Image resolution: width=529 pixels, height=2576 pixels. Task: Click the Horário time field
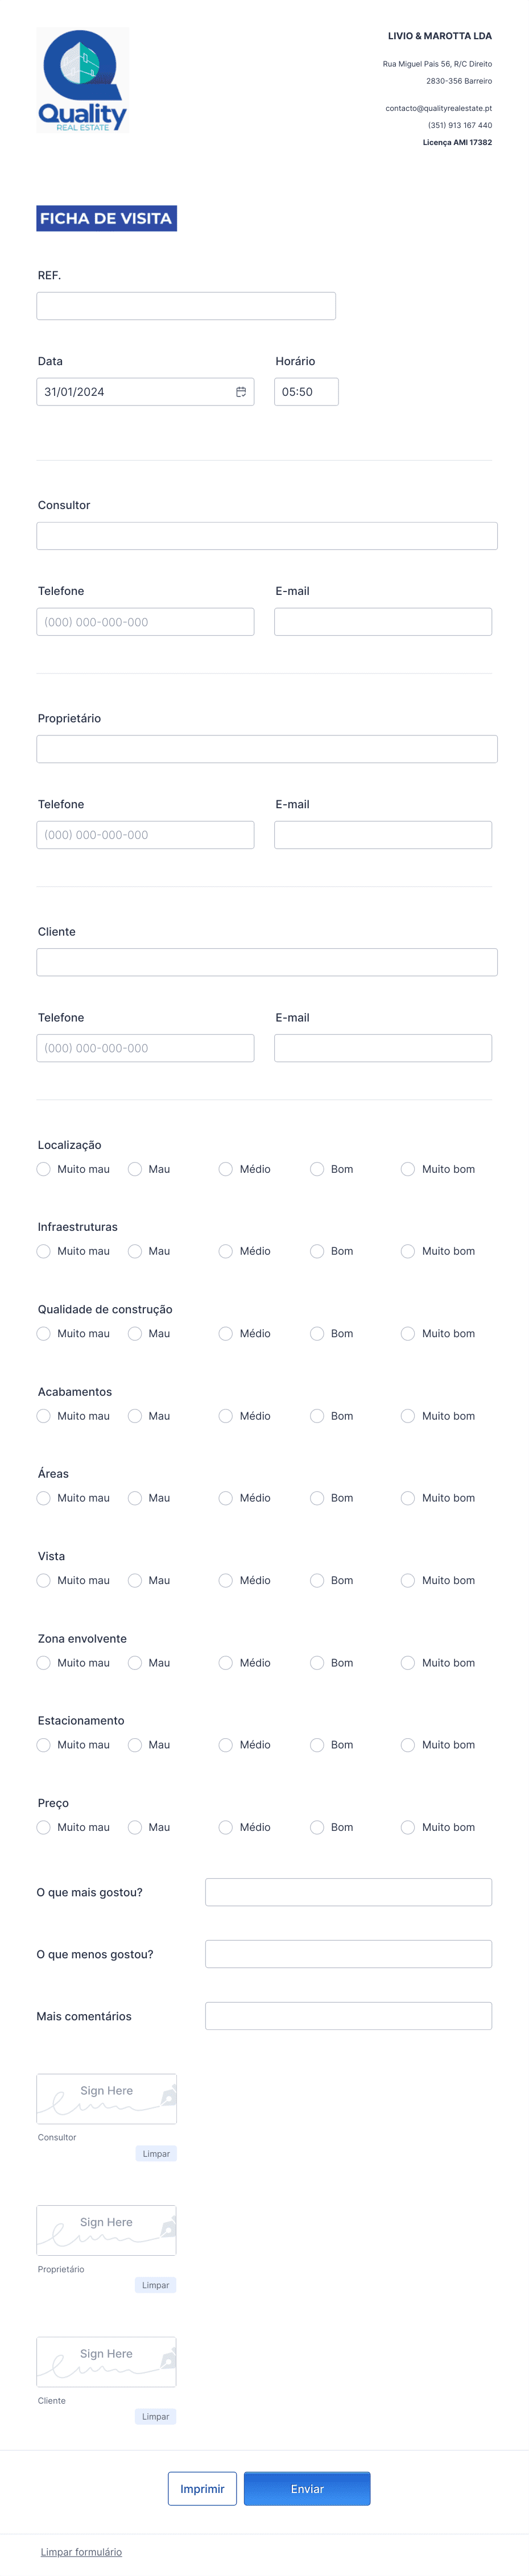(306, 392)
